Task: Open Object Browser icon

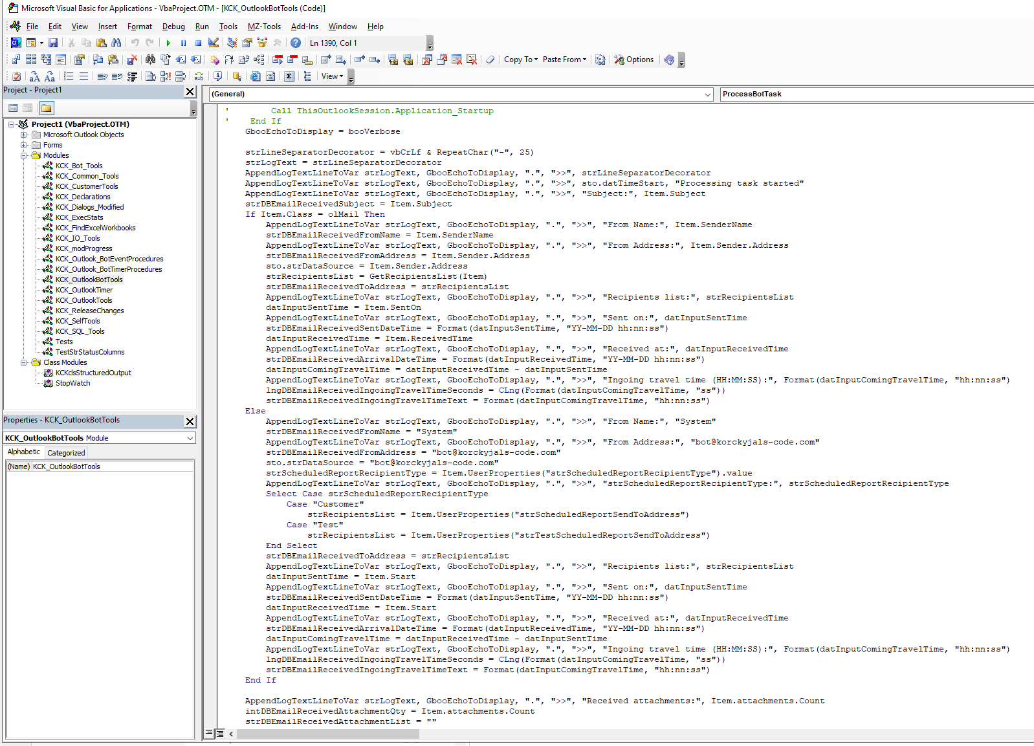Action: click(x=262, y=43)
